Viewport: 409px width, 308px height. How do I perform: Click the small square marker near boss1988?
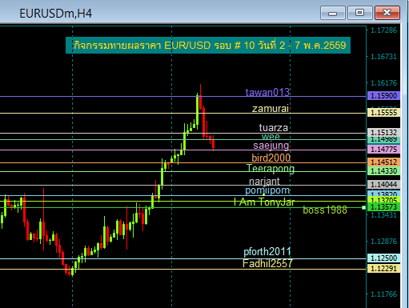363,207
